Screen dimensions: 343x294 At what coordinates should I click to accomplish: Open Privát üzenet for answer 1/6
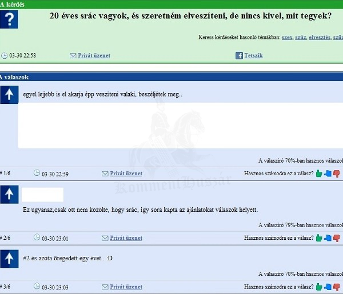point(126,174)
